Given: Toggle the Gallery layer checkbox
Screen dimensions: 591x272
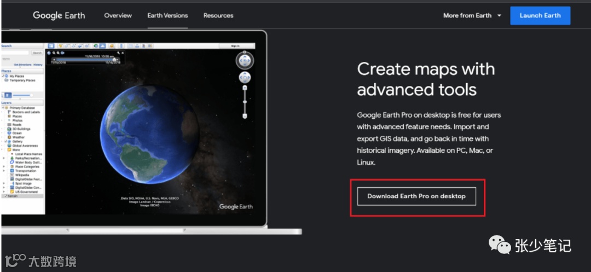Looking at the screenshot, I should coord(5,141).
